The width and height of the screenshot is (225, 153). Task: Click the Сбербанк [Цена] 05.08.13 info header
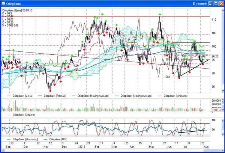click(17, 10)
